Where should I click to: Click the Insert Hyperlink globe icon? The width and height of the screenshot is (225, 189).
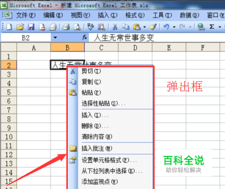(x=201, y=27)
